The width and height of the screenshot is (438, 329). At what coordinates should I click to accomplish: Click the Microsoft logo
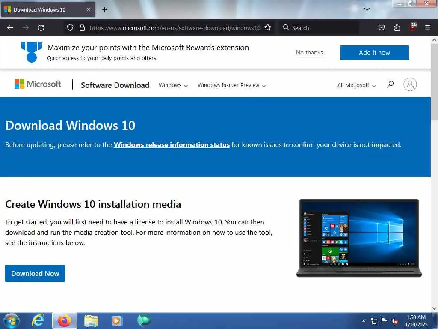pos(38,84)
